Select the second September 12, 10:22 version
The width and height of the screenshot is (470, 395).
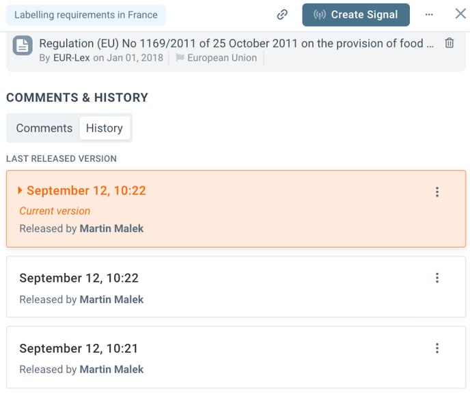pyautogui.click(x=225, y=287)
